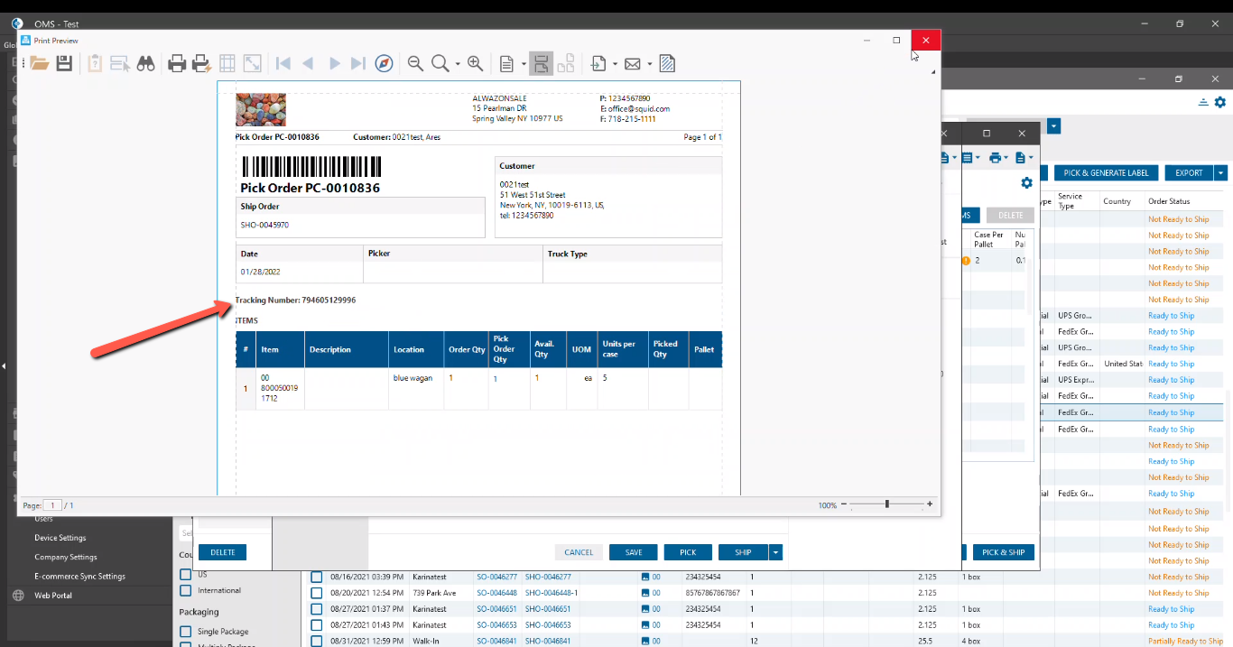Select Web Portal in the sidebar
This screenshot has width=1233, height=647.
[x=53, y=596]
